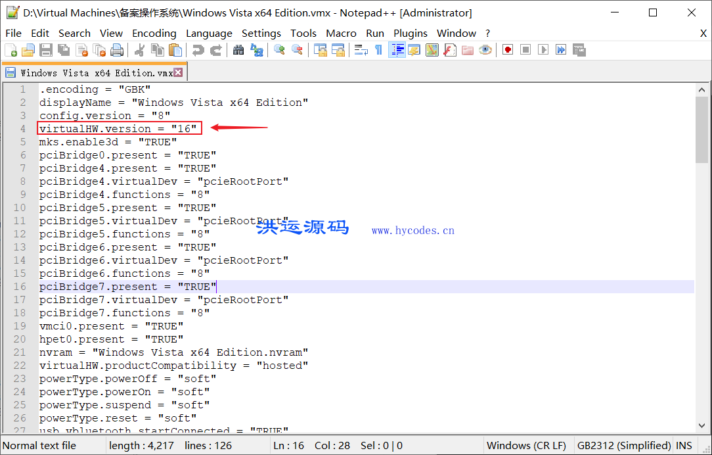Play back the recorded macro
Image resolution: width=712 pixels, height=455 pixels.
click(x=543, y=50)
